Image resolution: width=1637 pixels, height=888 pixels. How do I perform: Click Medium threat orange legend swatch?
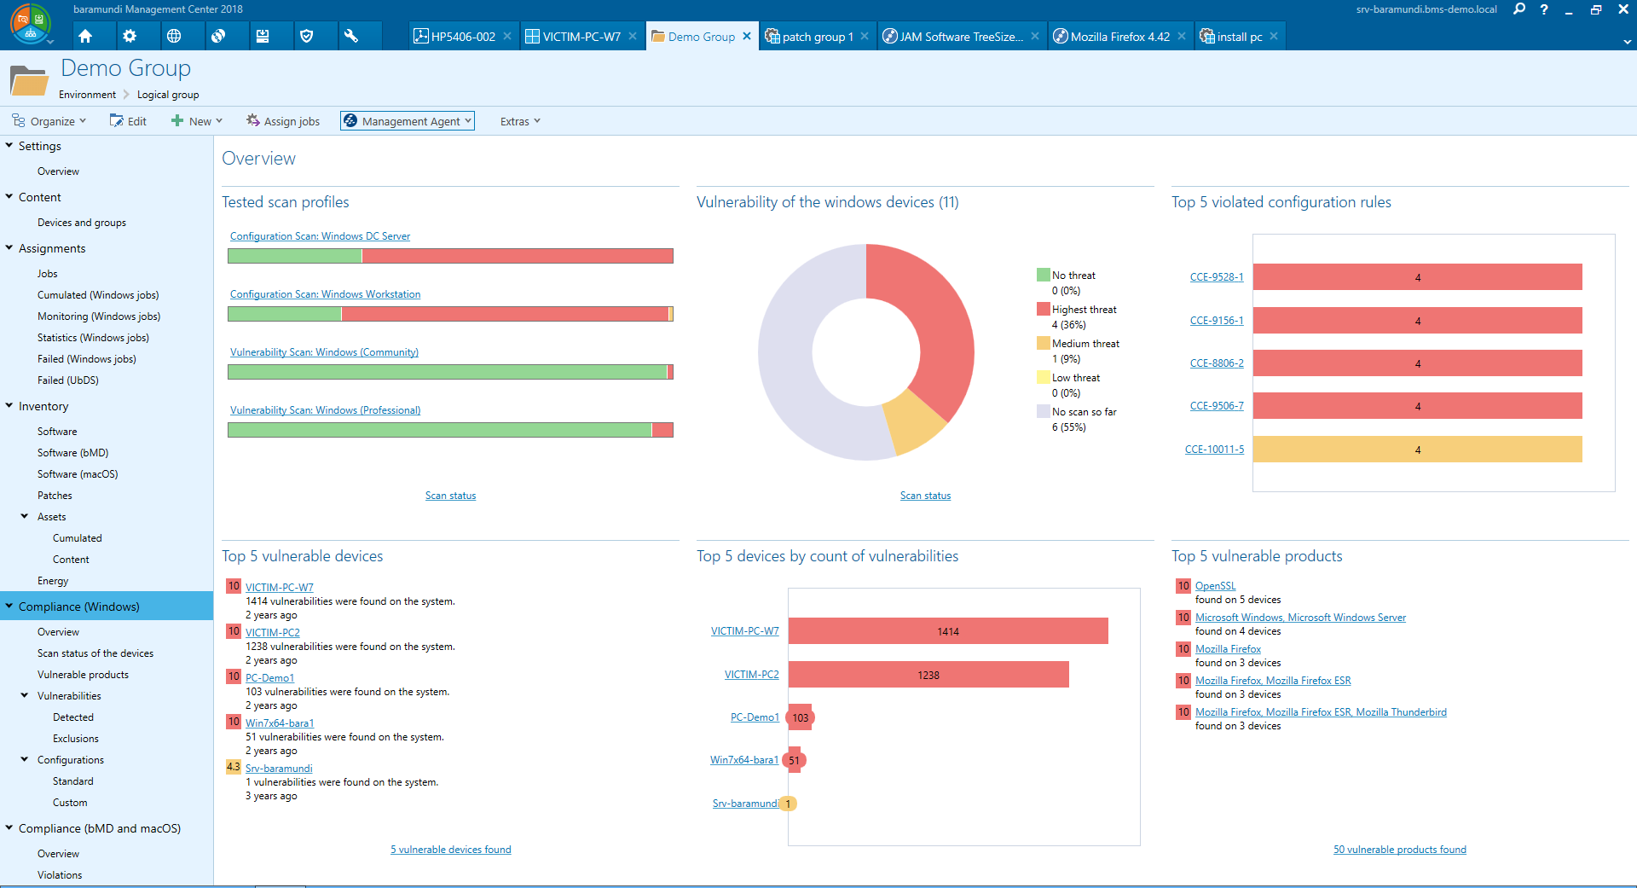click(1043, 343)
